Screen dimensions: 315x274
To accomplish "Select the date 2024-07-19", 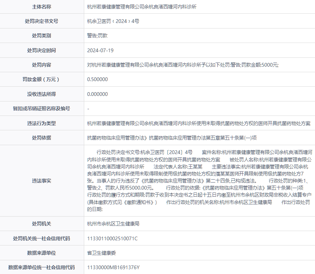I will [x=100, y=50].
